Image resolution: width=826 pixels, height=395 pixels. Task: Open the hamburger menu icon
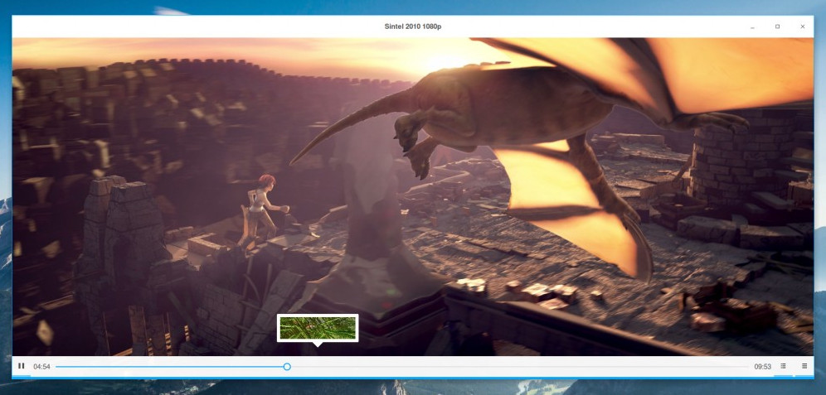tap(804, 366)
